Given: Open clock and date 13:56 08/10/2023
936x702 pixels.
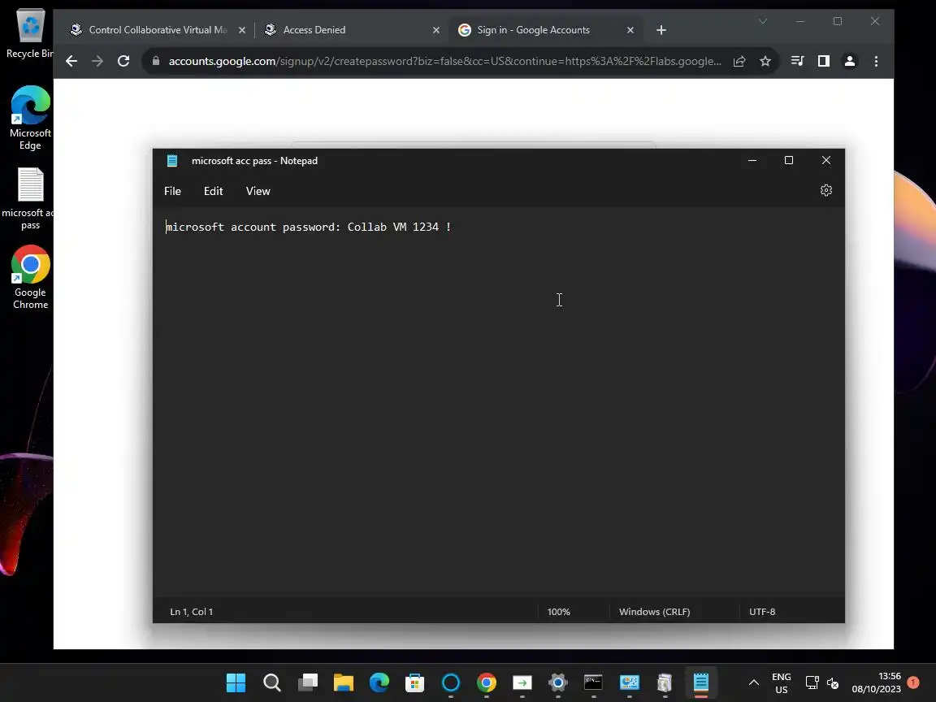Looking at the screenshot, I should coord(876,682).
